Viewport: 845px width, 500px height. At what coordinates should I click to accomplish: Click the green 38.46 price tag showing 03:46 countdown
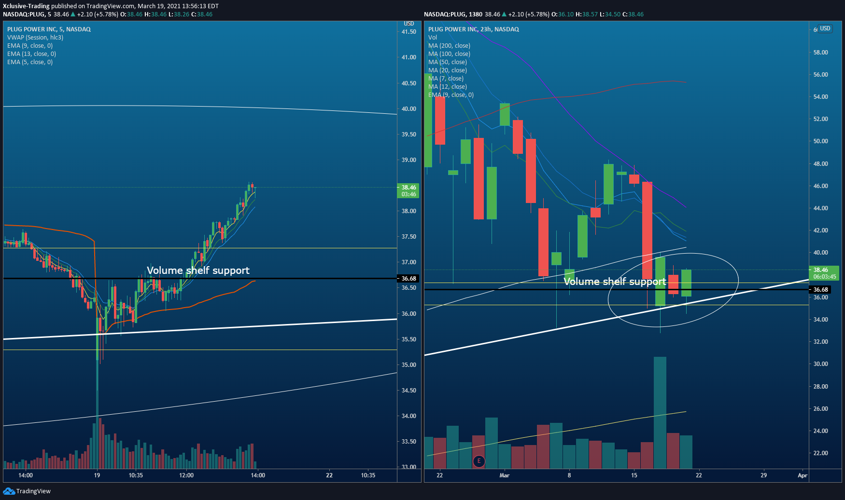[x=408, y=191]
